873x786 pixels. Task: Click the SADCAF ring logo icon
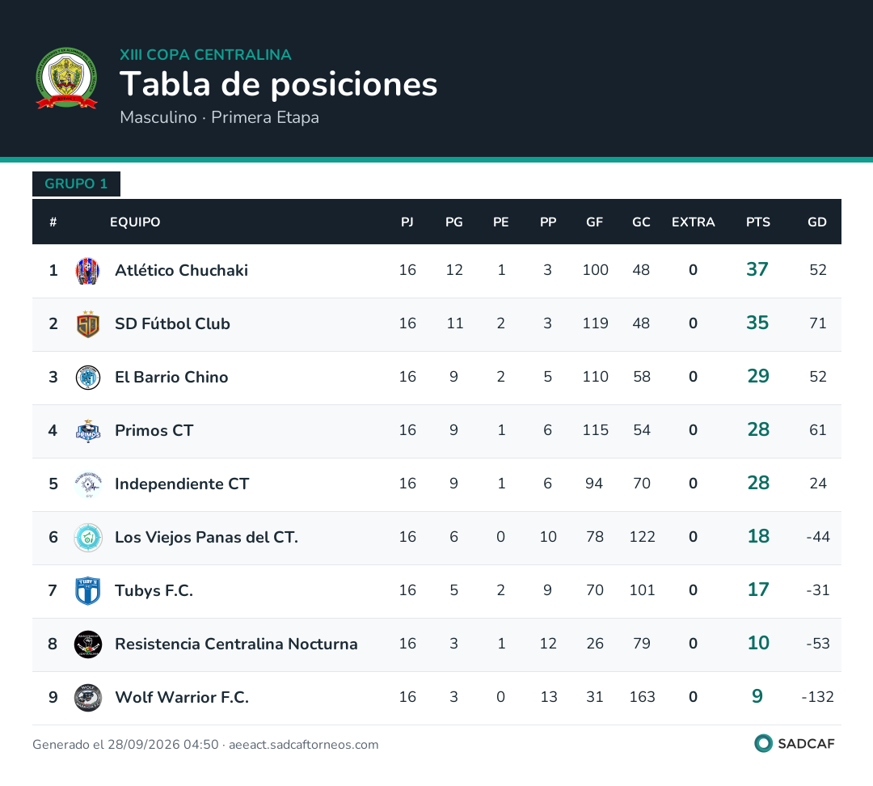(763, 743)
